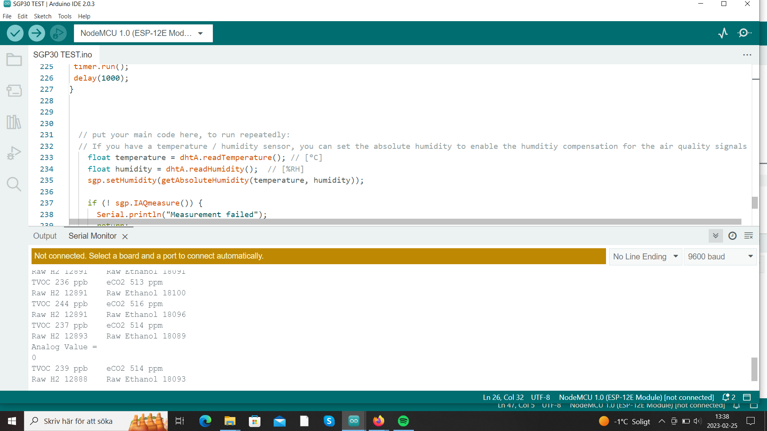
Task: Open the Serial Plotter icon
Action: (x=723, y=33)
